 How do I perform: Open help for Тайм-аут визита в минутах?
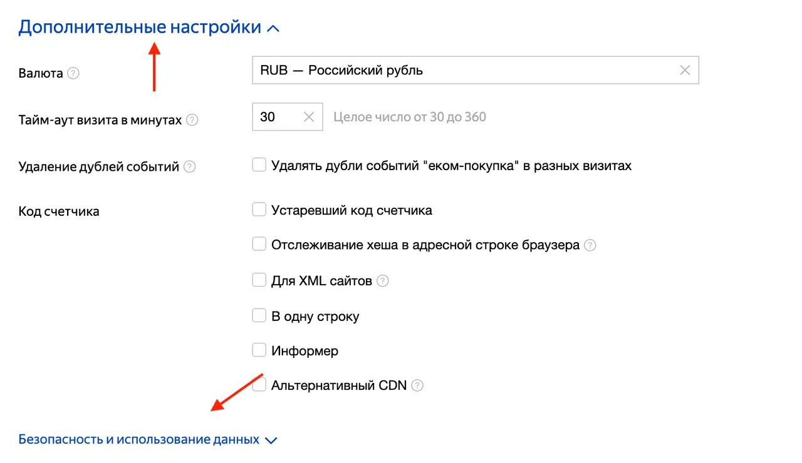tap(193, 120)
